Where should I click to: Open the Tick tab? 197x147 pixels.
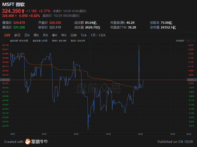[84, 35]
